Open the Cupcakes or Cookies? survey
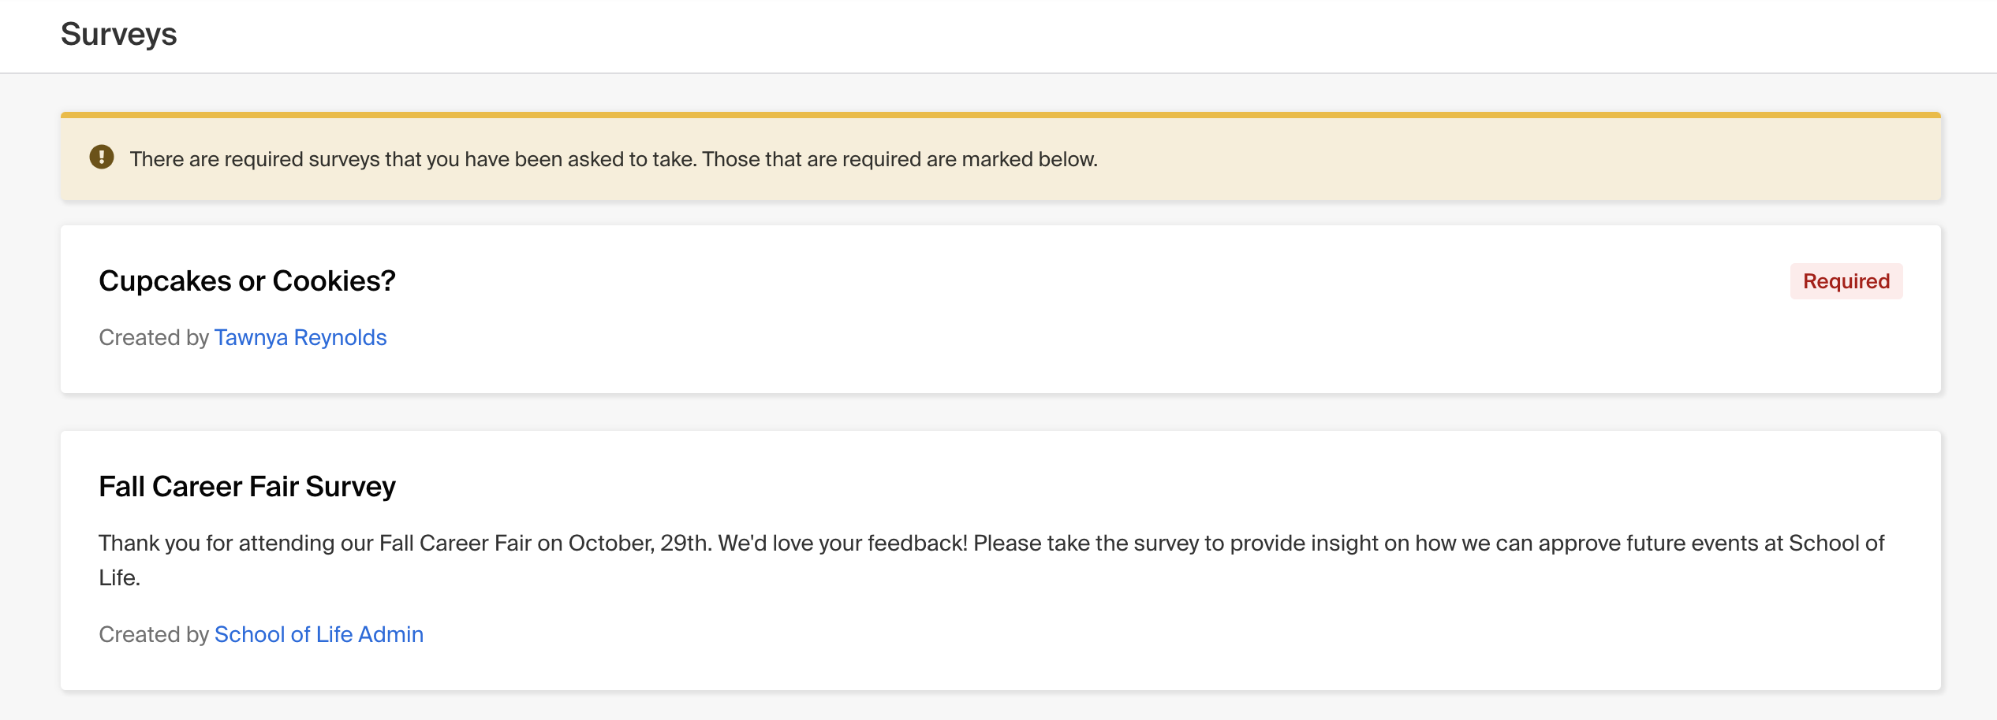Screen dimensions: 1997x720 [x=247, y=281]
